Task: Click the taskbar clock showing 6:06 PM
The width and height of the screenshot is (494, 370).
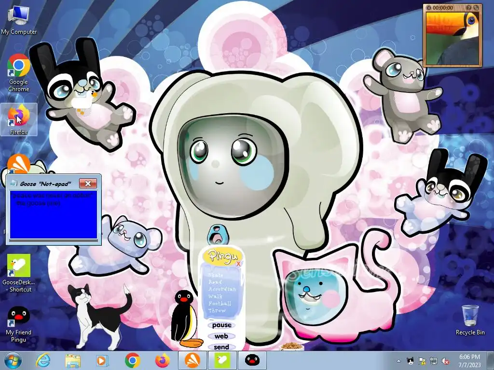Action: click(x=469, y=360)
